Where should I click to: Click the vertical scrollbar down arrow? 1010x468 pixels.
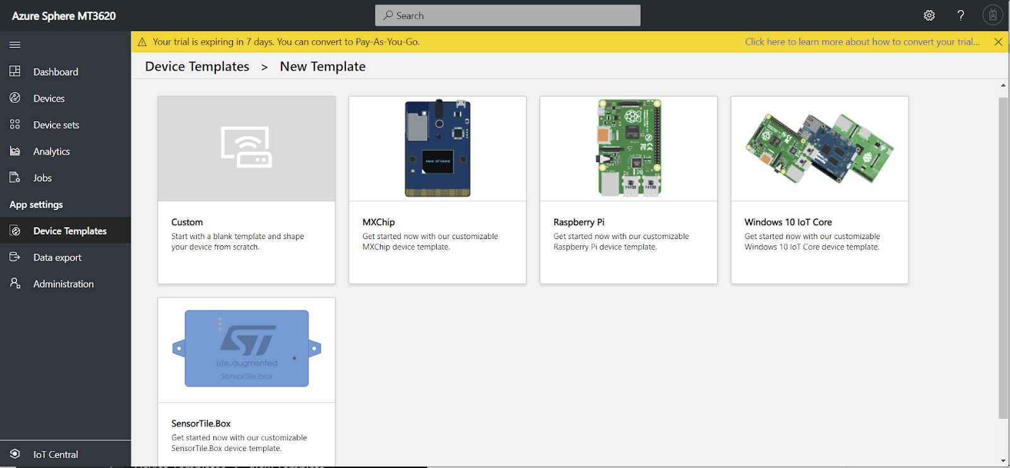point(1003,461)
